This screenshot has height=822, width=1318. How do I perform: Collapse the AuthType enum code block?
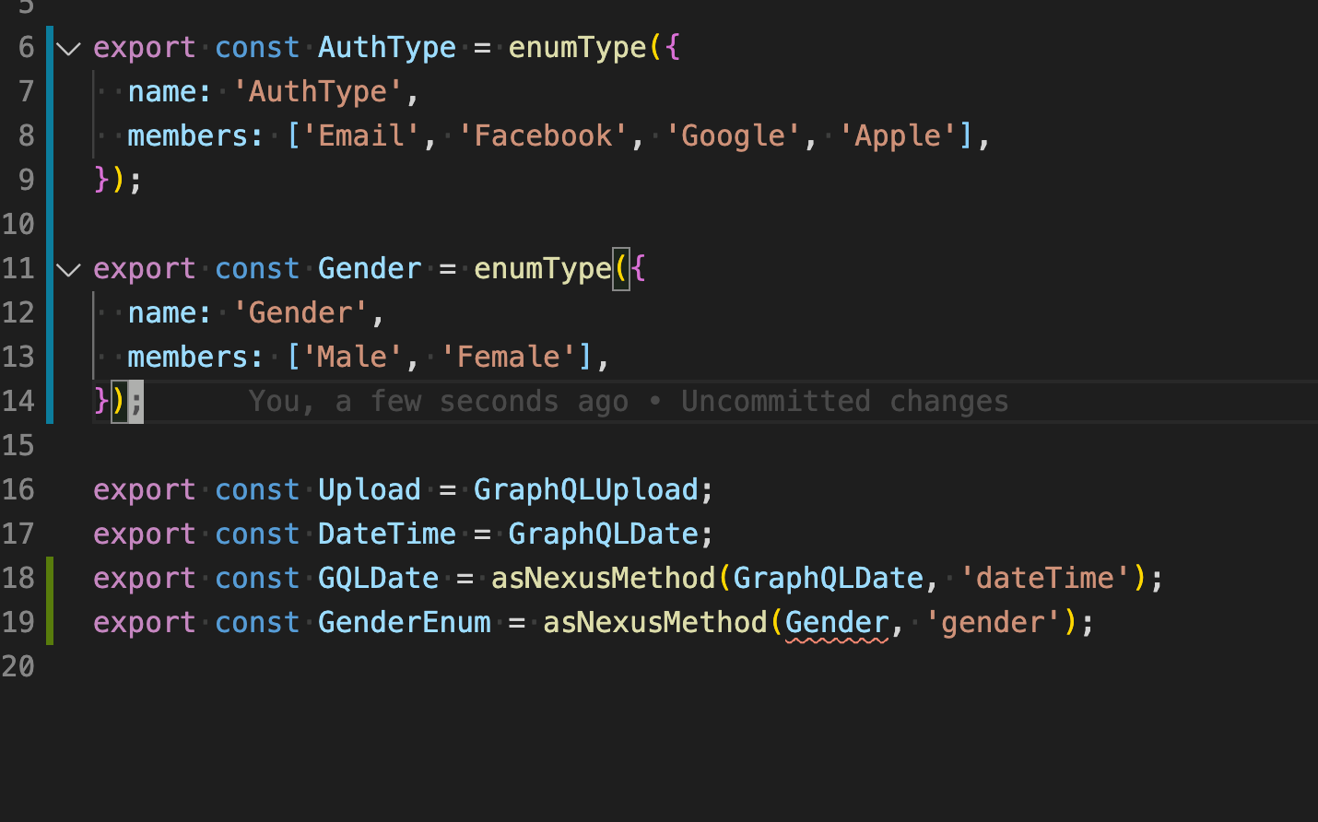(68, 49)
